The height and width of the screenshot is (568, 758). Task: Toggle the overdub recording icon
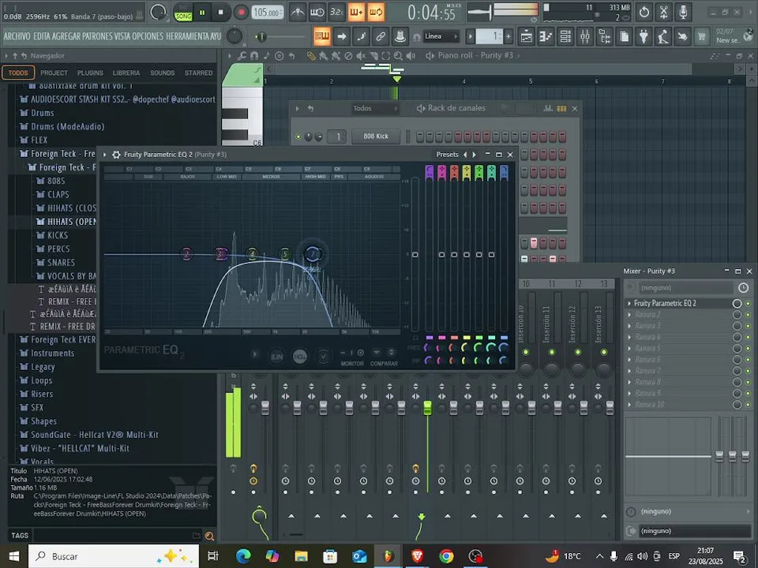tap(356, 13)
